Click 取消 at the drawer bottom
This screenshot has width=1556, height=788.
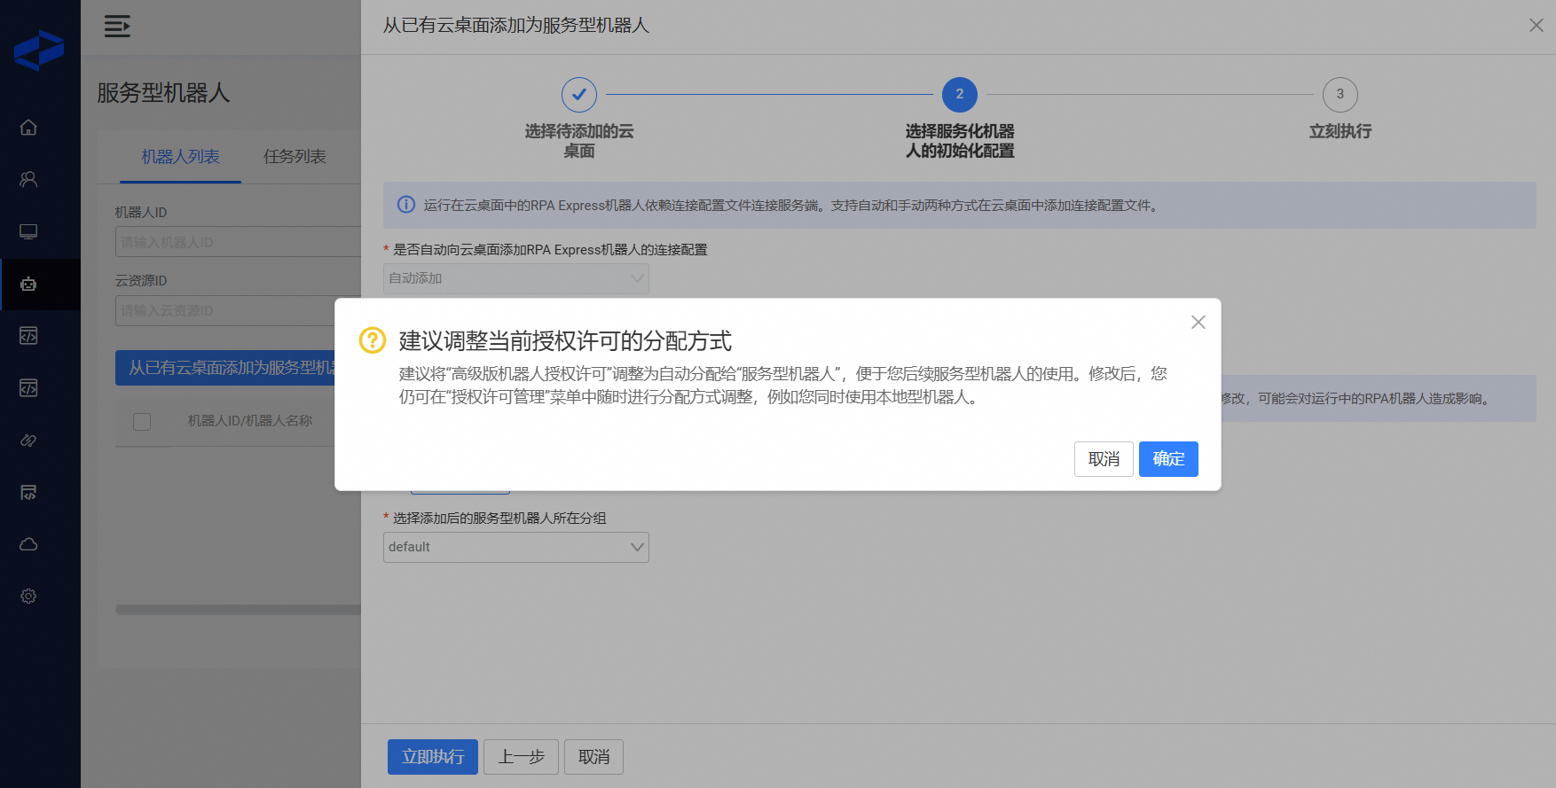[593, 757]
